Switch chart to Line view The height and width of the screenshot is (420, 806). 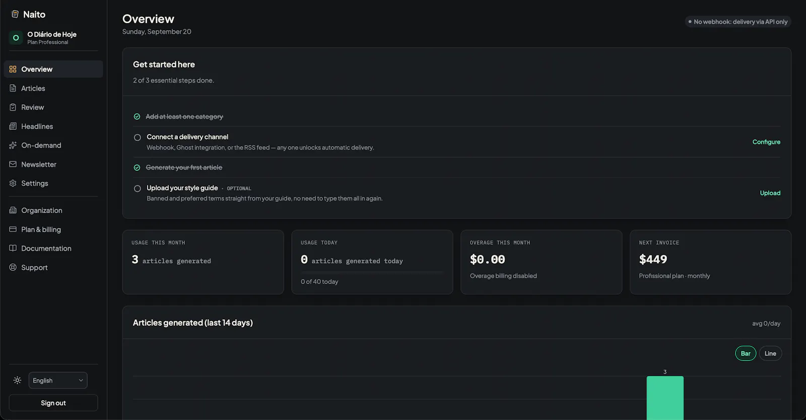pos(770,354)
